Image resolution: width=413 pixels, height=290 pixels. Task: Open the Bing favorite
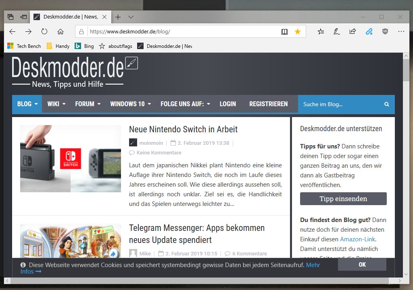pos(84,46)
